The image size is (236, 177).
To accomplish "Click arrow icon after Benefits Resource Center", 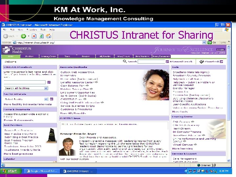I will [x=96, y=82].
